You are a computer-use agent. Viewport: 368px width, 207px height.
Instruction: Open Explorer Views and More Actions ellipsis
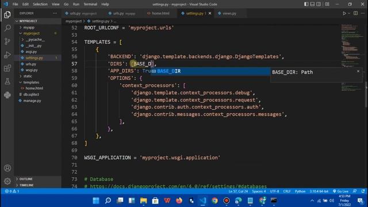click(55, 13)
